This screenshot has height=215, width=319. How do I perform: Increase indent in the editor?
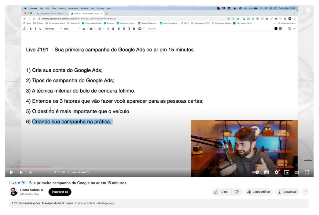tap(113, 29)
